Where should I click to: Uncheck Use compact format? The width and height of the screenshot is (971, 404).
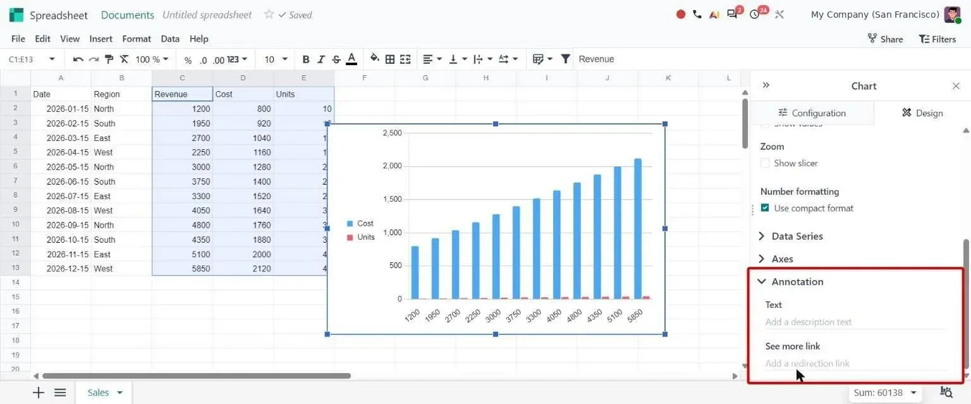(x=765, y=208)
